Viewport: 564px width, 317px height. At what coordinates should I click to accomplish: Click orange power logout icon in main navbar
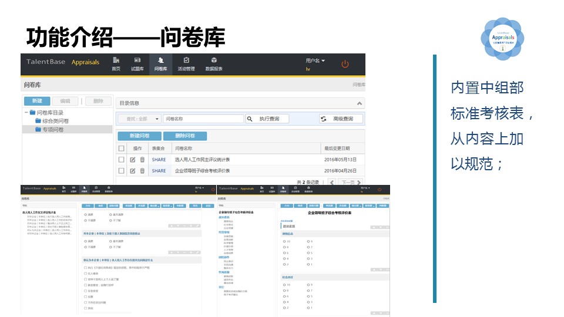(x=345, y=64)
